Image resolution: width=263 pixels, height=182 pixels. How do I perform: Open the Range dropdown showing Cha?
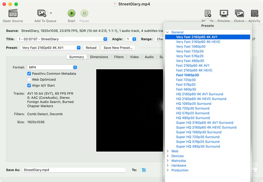(x=159, y=39)
